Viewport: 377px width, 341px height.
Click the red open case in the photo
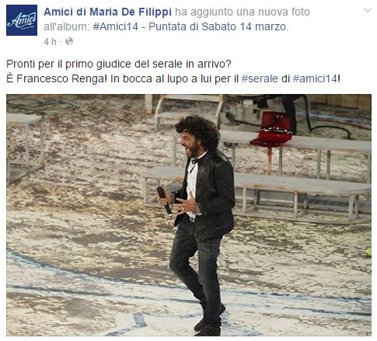273,129
